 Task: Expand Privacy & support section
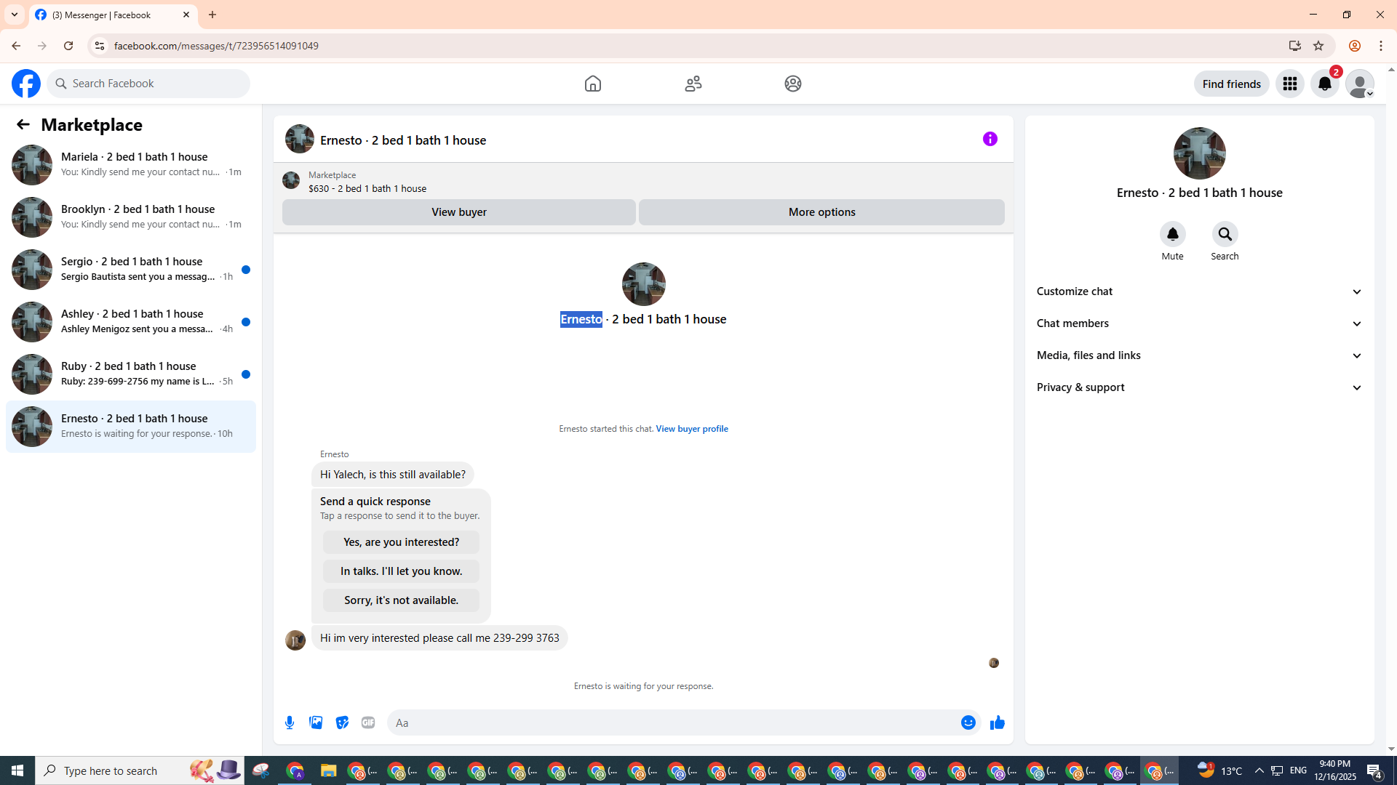[1199, 387]
